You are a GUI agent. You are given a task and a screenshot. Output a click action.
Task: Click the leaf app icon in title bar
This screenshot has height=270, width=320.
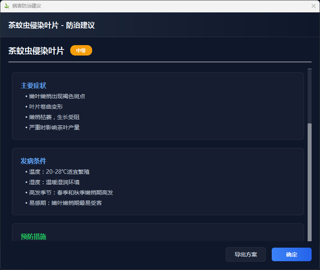[6, 6]
